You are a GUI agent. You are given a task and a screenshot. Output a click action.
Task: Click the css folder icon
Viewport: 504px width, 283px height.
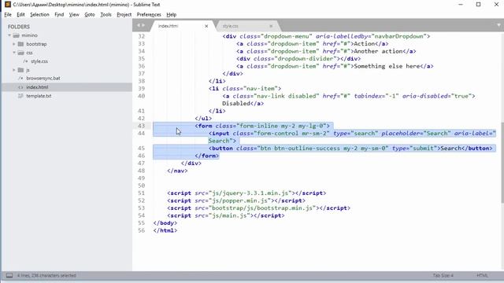21,53
